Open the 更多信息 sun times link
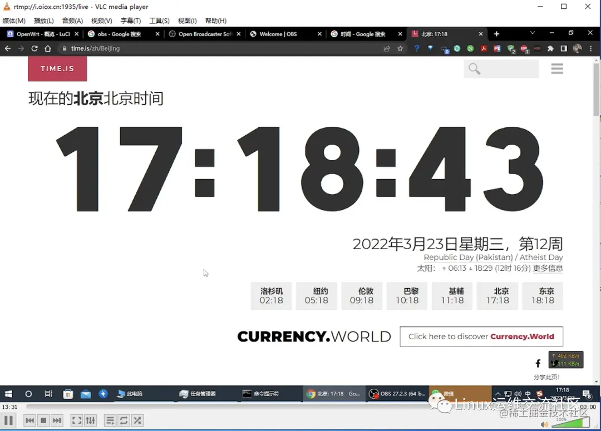The height and width of the screenshot is (431, 601). point(549,268)
